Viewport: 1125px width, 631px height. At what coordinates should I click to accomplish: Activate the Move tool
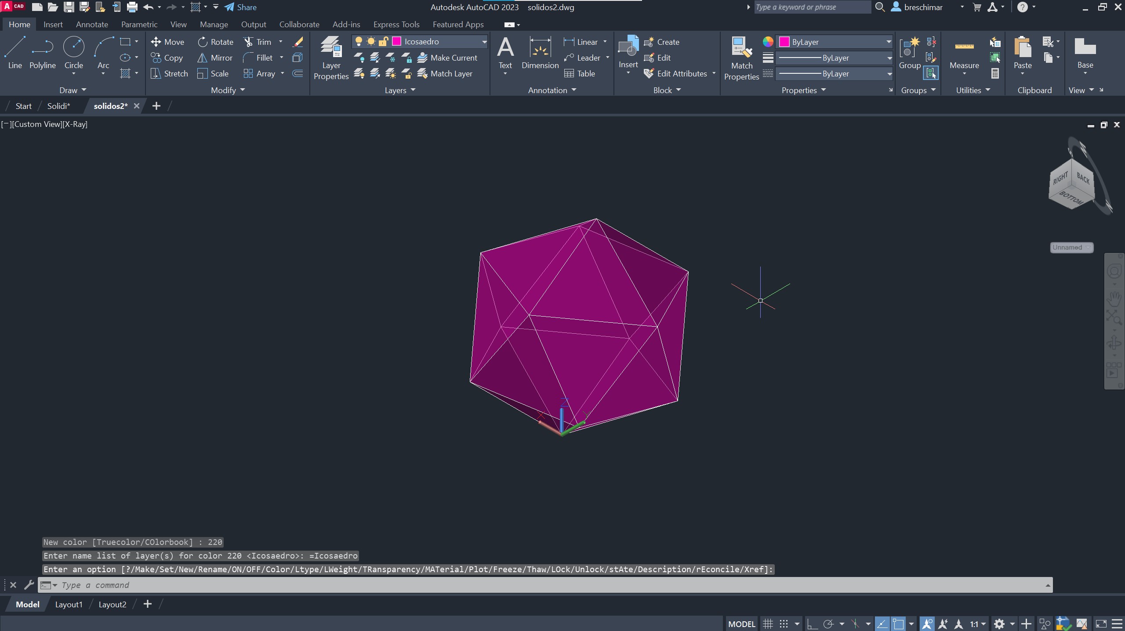167,42
